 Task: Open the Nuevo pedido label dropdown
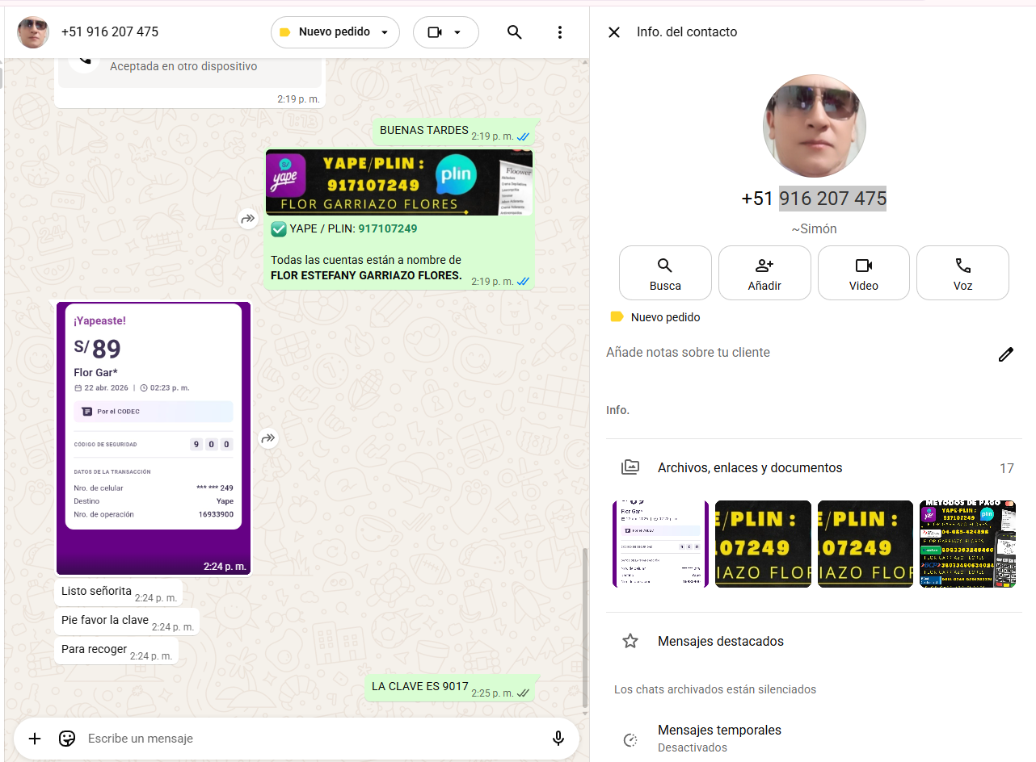[x=335, y=32]
